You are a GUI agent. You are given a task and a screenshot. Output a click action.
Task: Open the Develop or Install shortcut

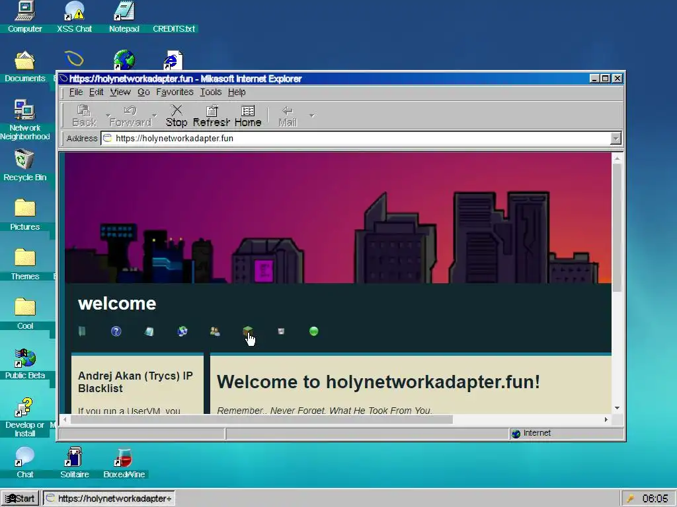pyautogui.click(x=24, y=418)
